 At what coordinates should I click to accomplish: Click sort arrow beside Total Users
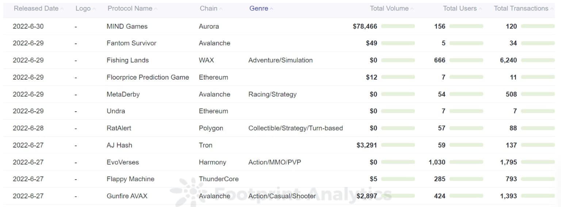(480, 9)
